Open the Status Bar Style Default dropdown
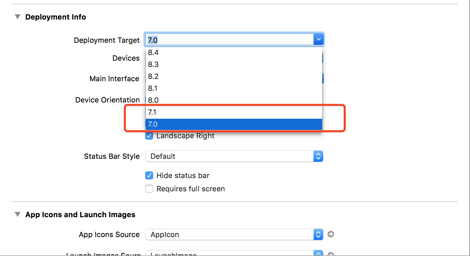Screen dimensions: 470x256 point(234,156)
